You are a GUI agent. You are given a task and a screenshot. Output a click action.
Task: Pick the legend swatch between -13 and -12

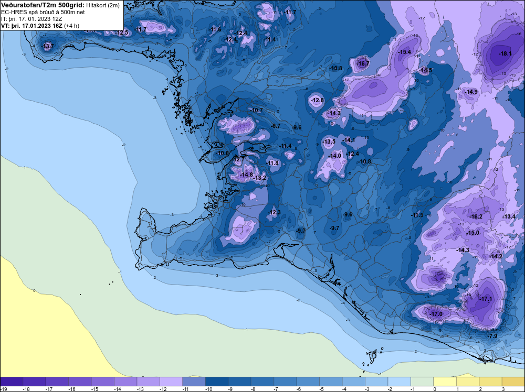(149, 382)
